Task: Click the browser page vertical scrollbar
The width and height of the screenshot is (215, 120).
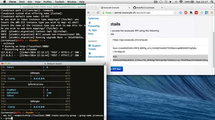Action: pos(214,50)
